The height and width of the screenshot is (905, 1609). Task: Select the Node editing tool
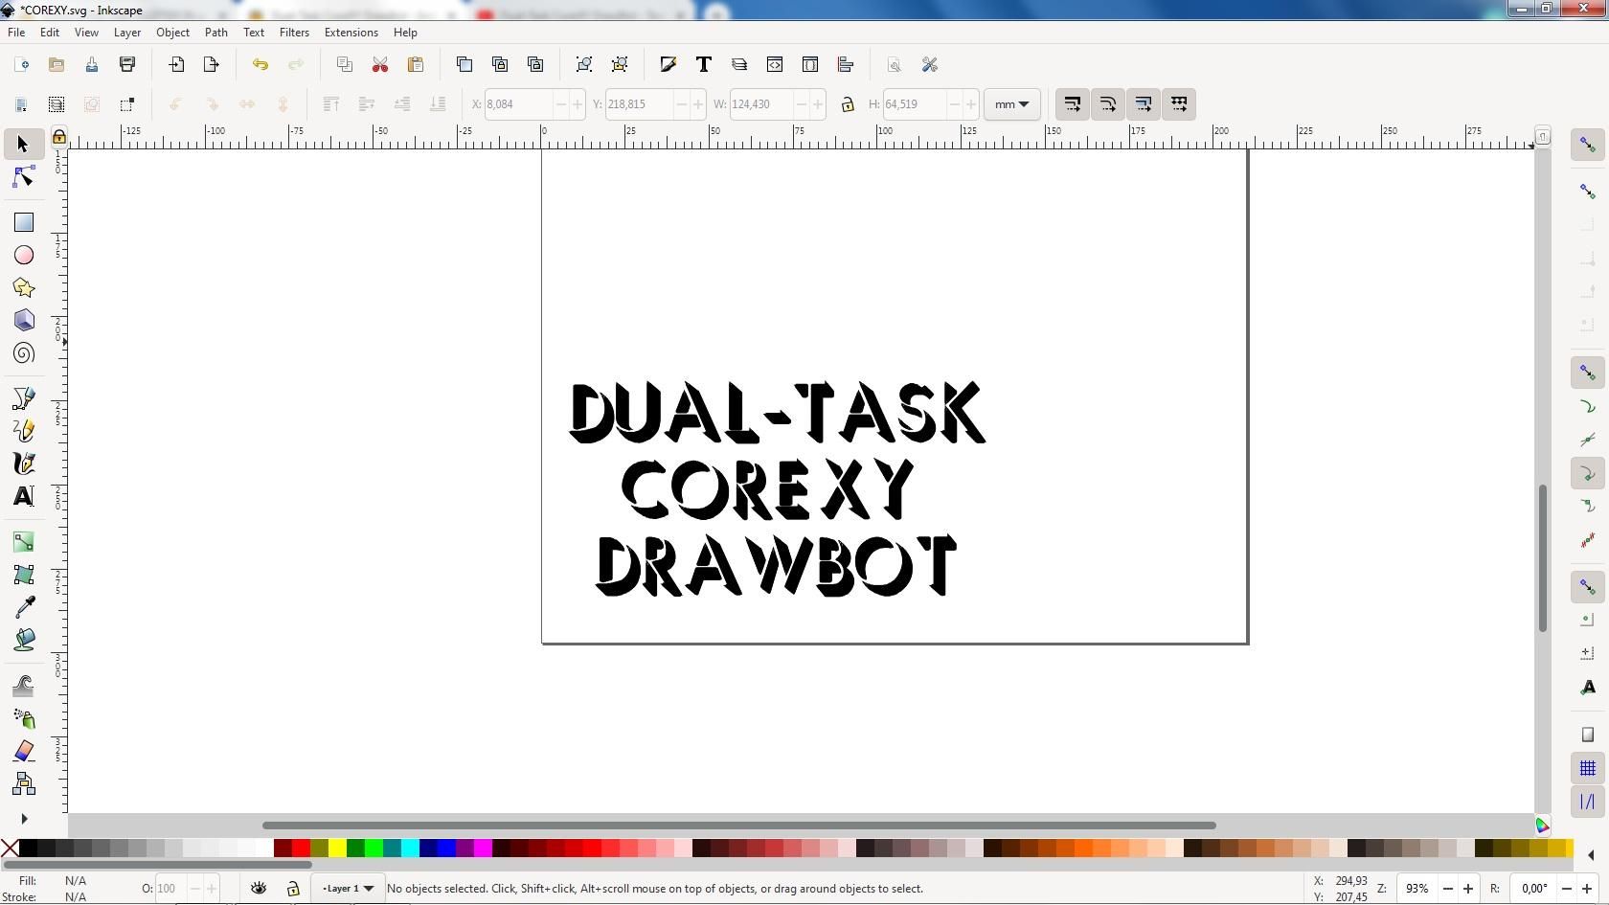coord(23,176)
